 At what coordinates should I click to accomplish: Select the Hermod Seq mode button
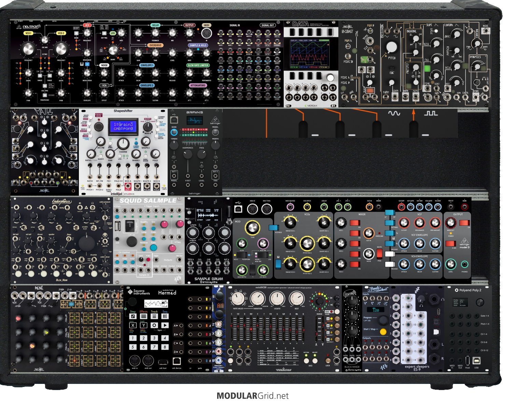point(165,316)
